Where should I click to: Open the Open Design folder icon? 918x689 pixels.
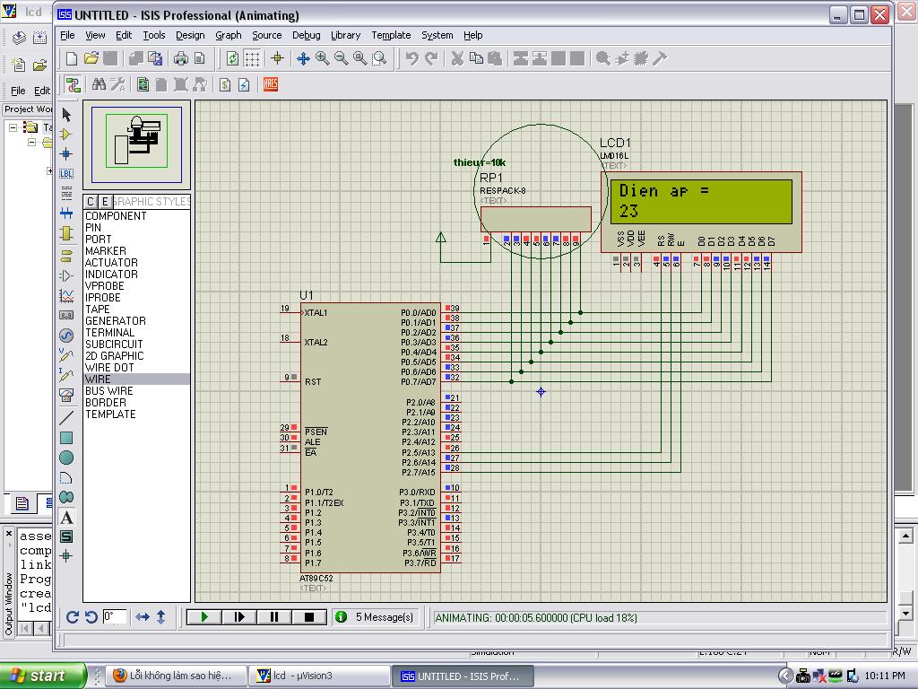(91, 58)
